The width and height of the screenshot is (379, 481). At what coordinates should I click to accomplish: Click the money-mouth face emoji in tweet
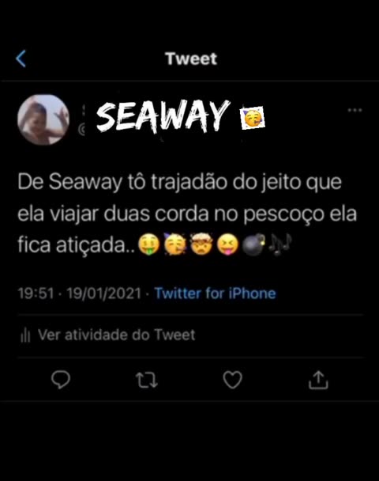[x=148, y=244]
